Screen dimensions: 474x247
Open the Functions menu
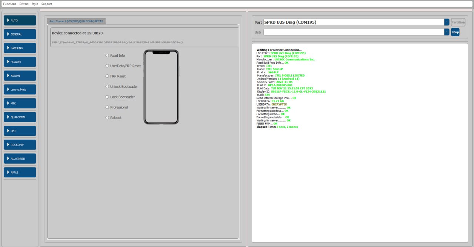pos(10,4)
